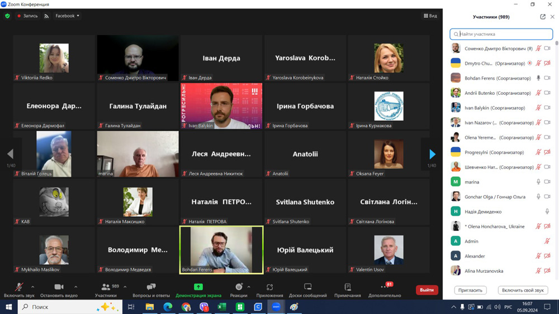Image resolution: width=559 pixels, height=314 pixels.
Task: Open Whiteboards (Доски сообщений)
Action: pos(307,289)
